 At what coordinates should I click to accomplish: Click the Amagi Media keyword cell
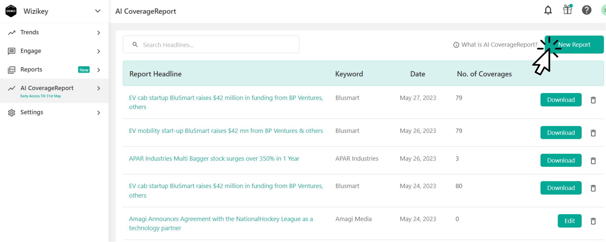[353, 219]
